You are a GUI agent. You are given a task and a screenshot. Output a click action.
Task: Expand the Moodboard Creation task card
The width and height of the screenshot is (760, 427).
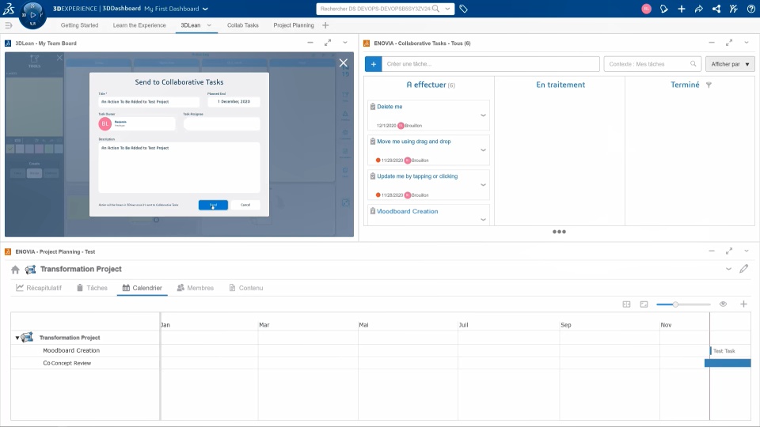point(483,220)
